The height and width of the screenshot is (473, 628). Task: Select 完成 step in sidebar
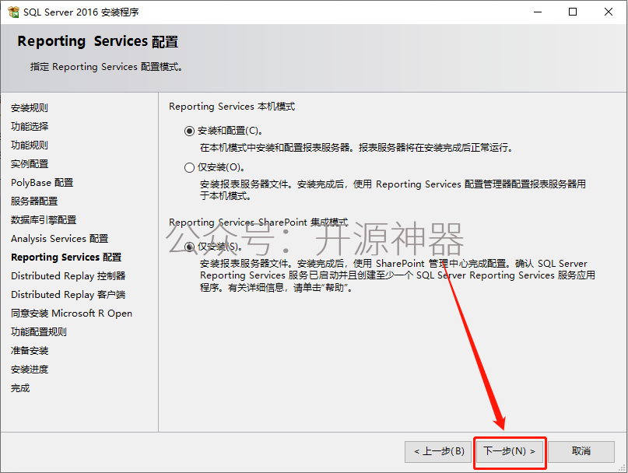20,388
